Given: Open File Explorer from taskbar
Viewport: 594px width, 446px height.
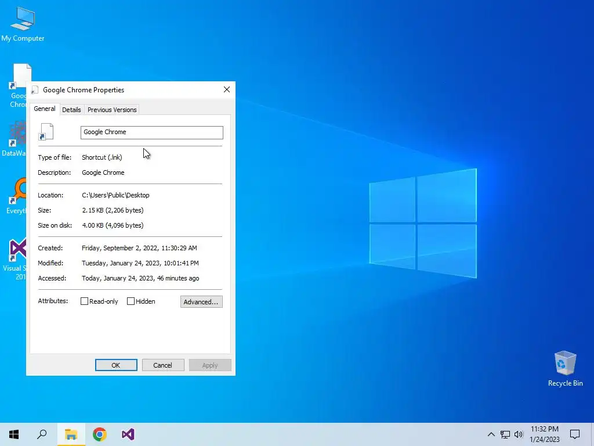Looking at the screenshot, I should point(71,434).
